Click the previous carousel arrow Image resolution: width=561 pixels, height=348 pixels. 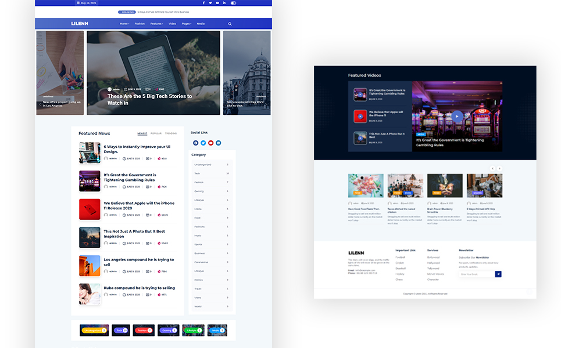[492, 168]
